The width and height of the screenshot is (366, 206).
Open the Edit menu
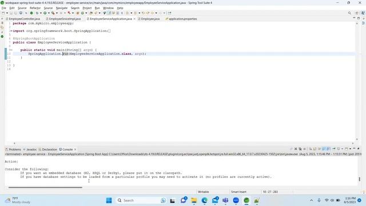coord(12,8)
